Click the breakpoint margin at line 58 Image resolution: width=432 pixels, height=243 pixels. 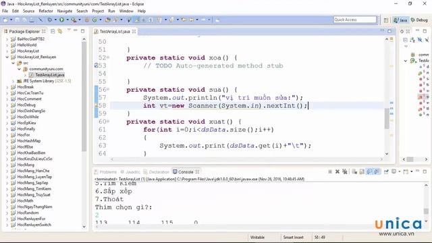click(x=96, y=105)
